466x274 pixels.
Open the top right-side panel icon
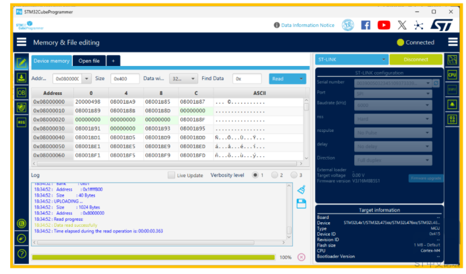452,60
